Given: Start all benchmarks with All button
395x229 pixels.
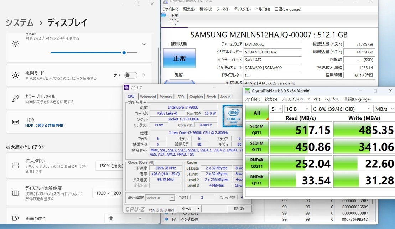Looking at the screenshot, I should (256, 113).
